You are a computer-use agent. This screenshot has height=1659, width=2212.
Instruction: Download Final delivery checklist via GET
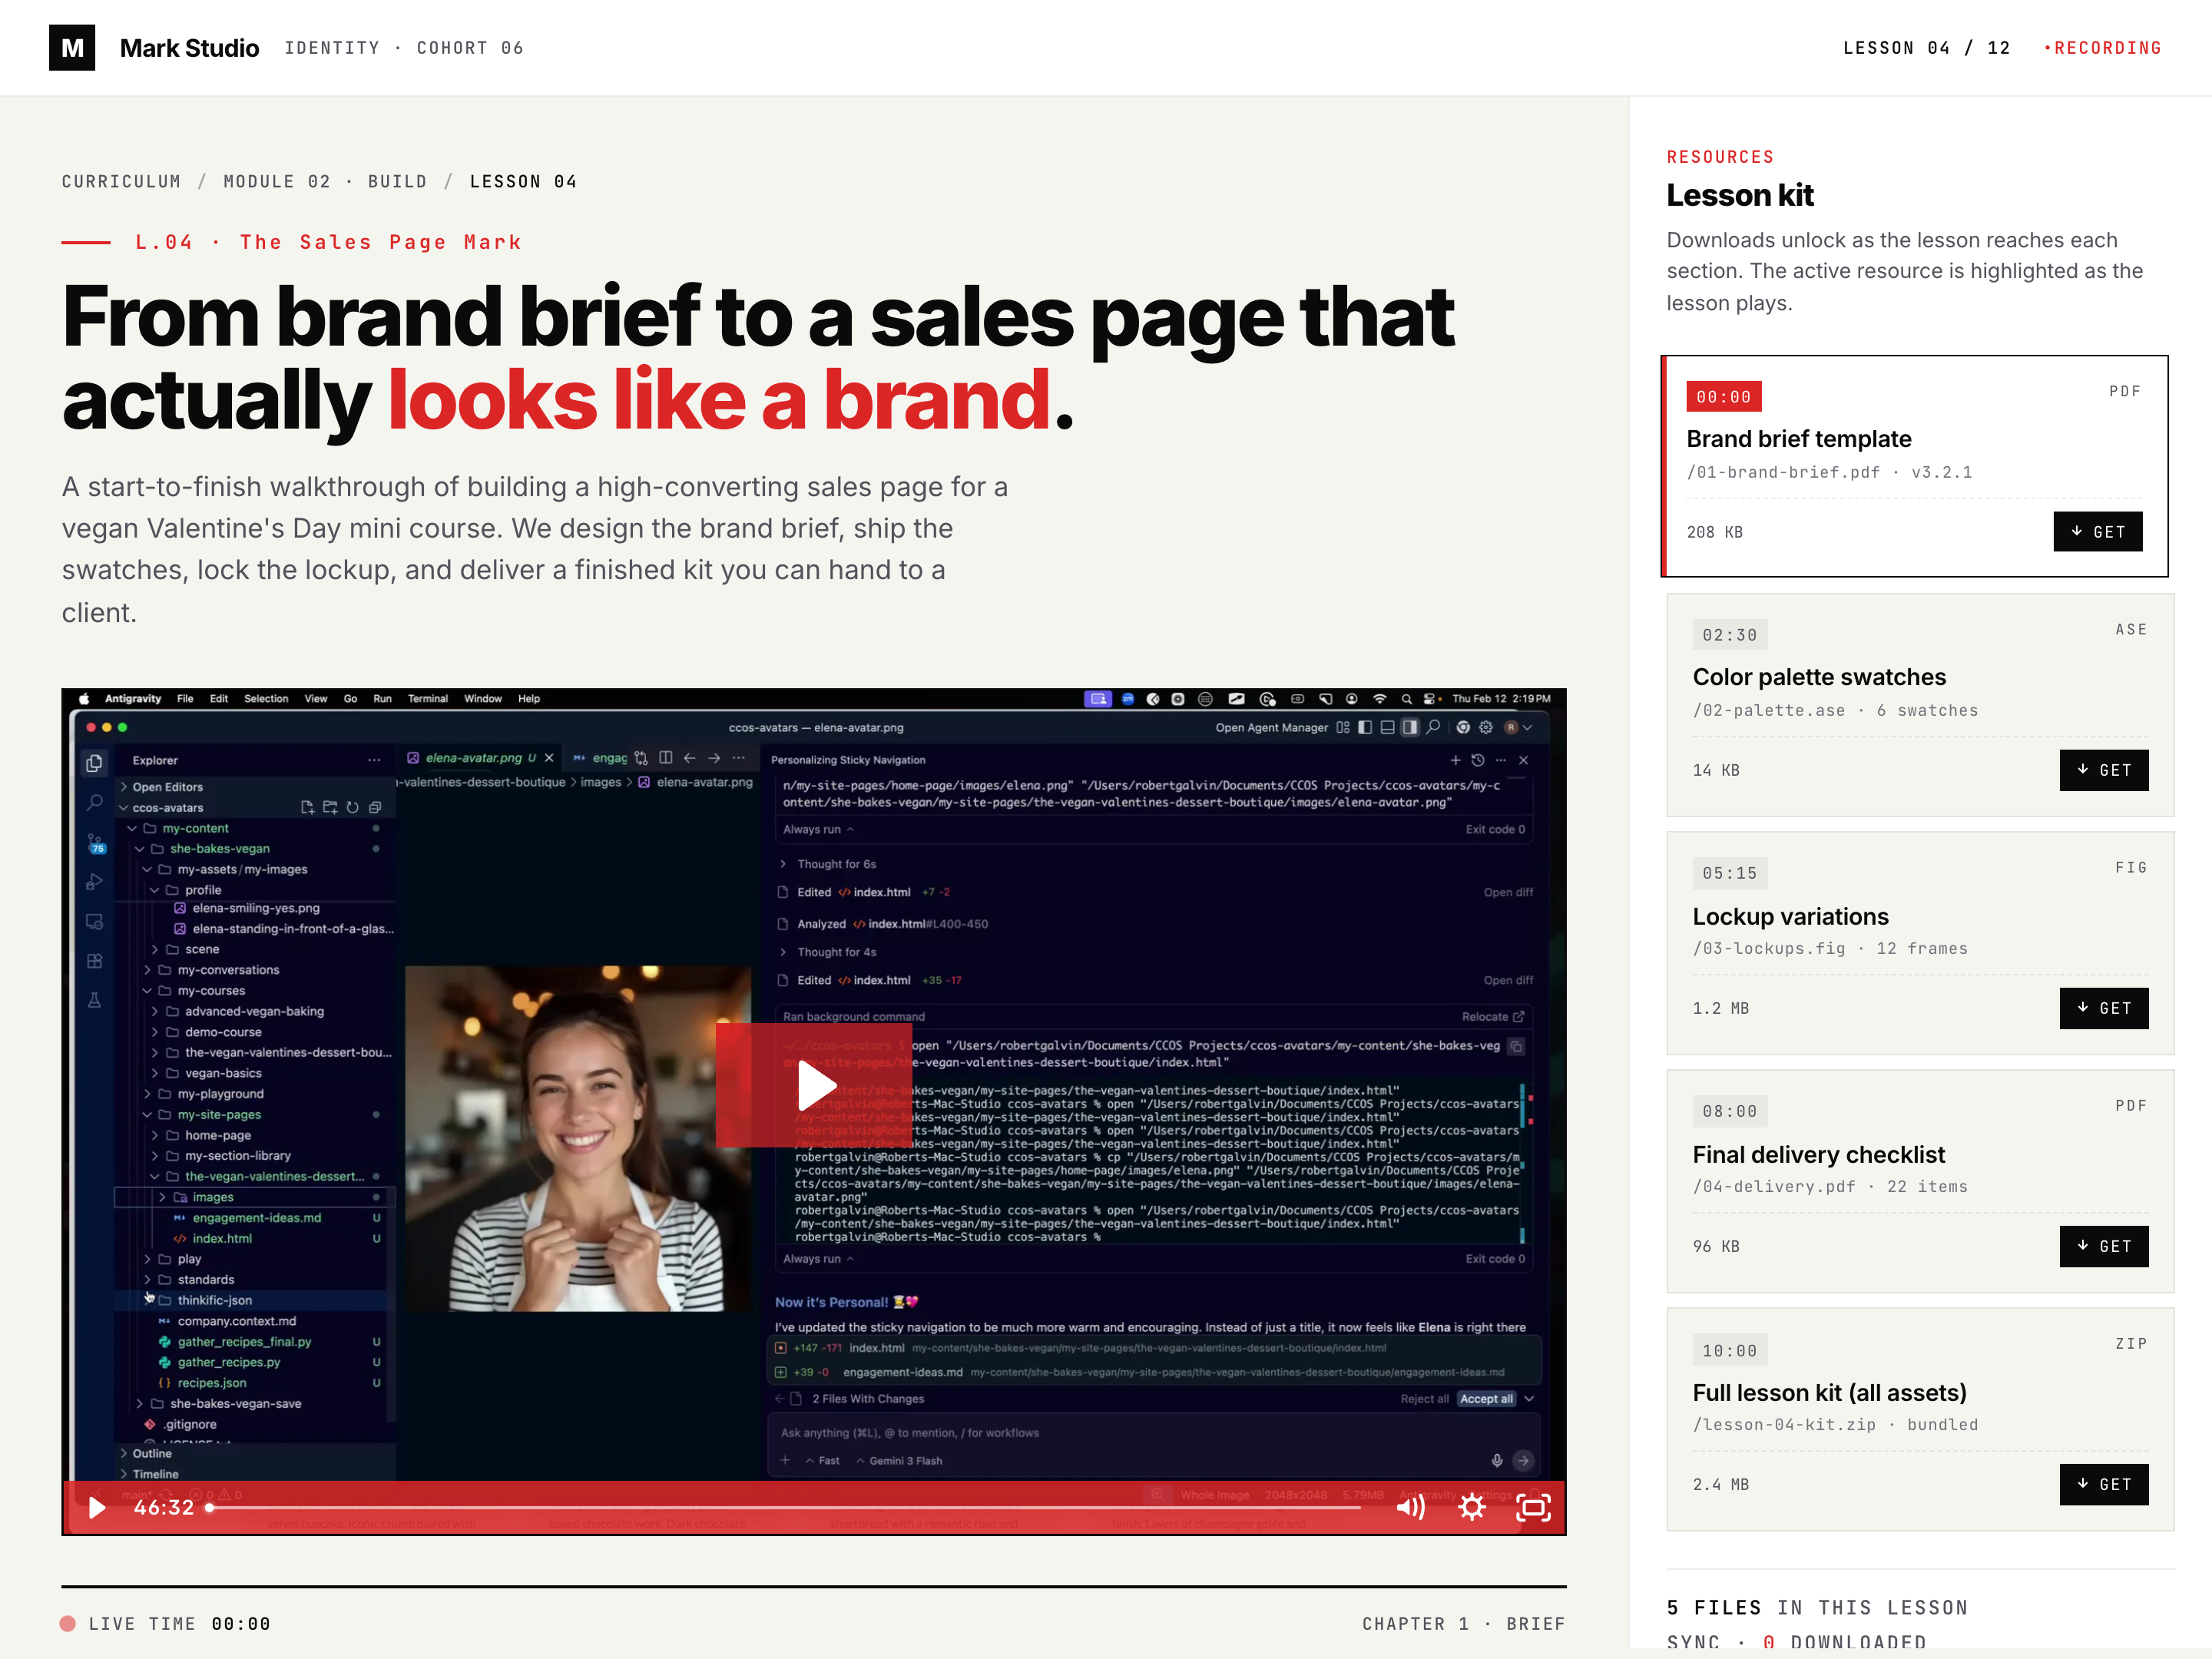click(2104, 1246)
